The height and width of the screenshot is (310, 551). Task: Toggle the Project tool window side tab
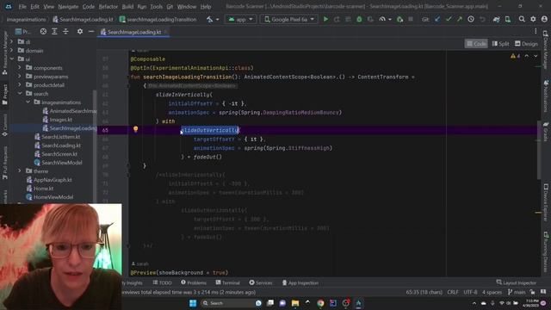click(5, 94)
